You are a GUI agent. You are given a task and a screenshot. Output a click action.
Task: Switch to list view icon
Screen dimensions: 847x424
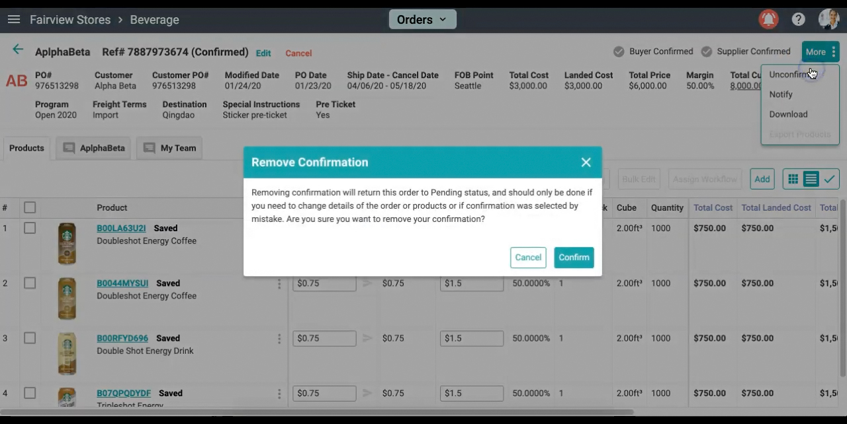pos(811,179)
